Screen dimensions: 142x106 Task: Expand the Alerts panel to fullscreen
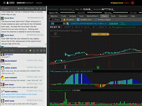tap(44, 9)
